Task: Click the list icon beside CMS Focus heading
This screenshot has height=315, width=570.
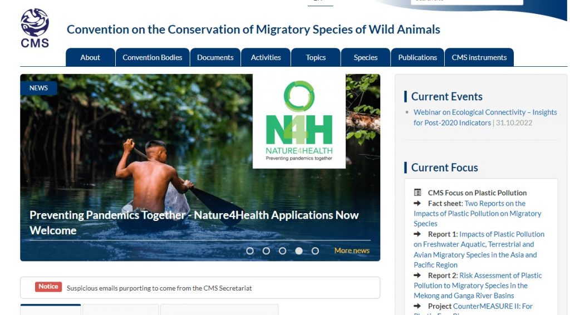Action: pos(417,193)
